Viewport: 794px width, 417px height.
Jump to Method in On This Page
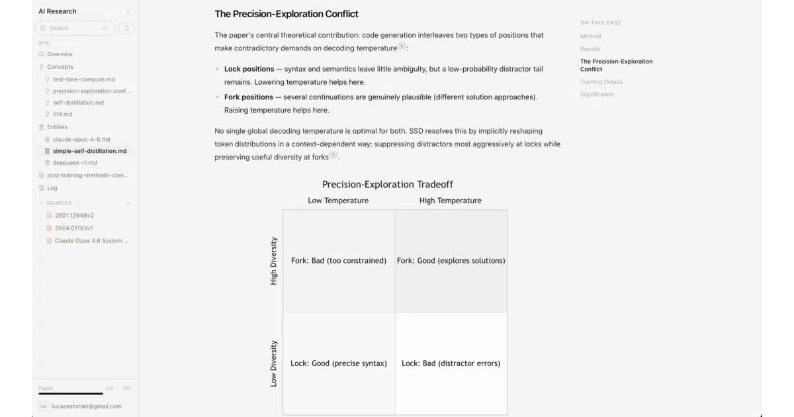point(591,36)
